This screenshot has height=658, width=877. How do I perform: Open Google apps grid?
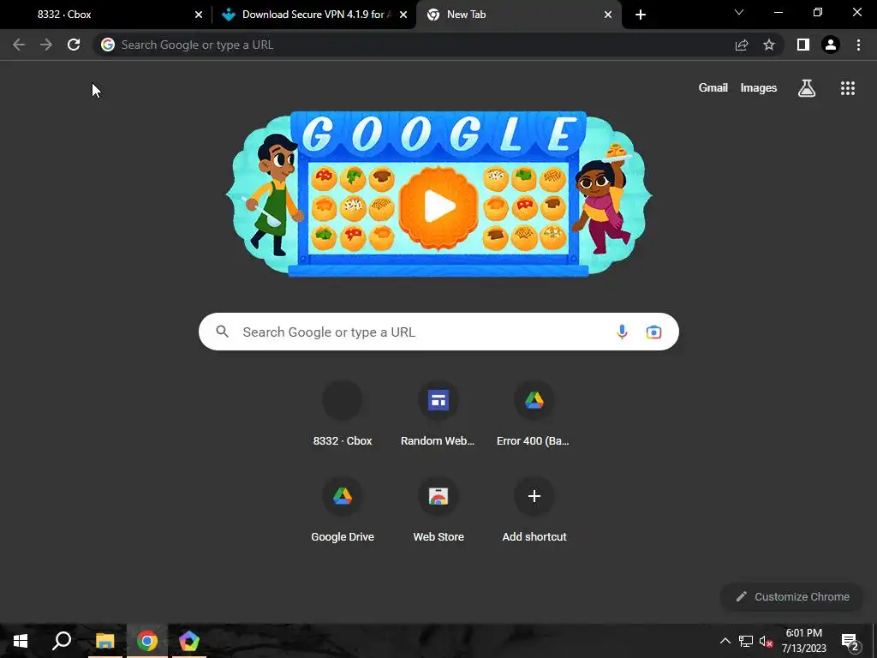(x=847, y=88)
